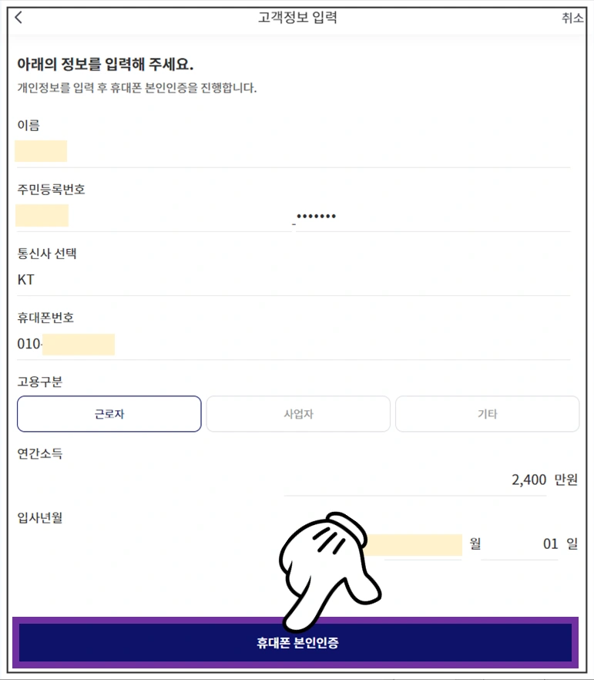Select 사업자 as employment type
The image size is (594, 680).
tap(297, 414)
